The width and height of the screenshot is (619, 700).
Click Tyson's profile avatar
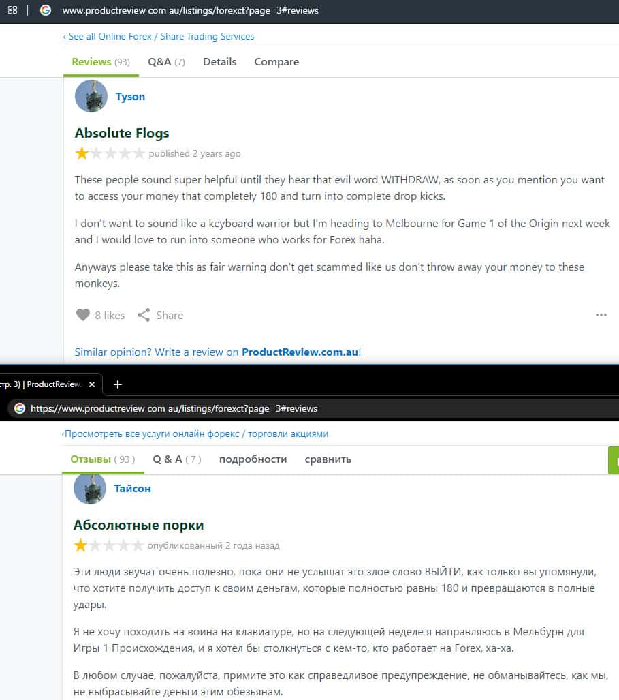[91, 96]
